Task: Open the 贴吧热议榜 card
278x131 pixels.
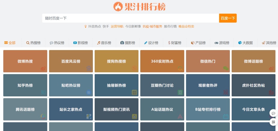Action: pyautogui.click(x=71, y=85)
